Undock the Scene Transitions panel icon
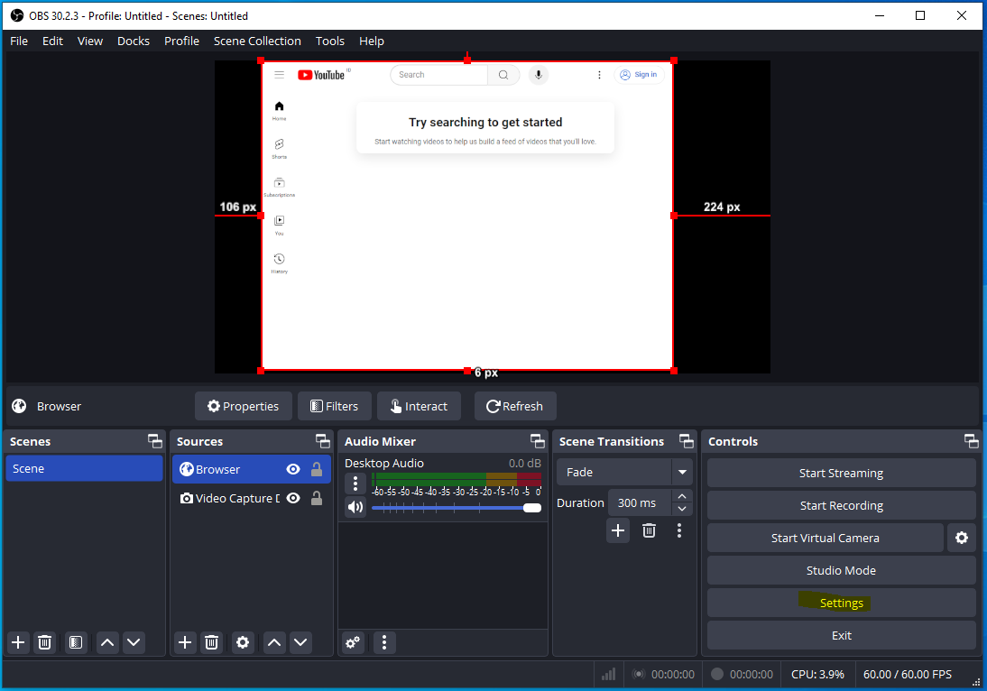This screenshot has width=987, height=691. pyautogui.click(x=686, y=441)
